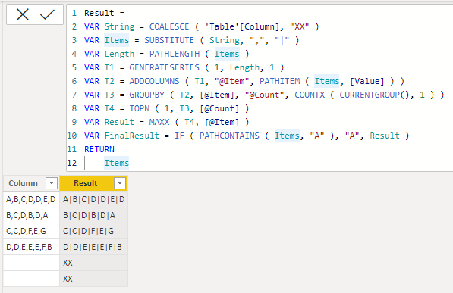Click result cell A|B|C|D|D|E|D
453x293 pixels.
[94, 199]
